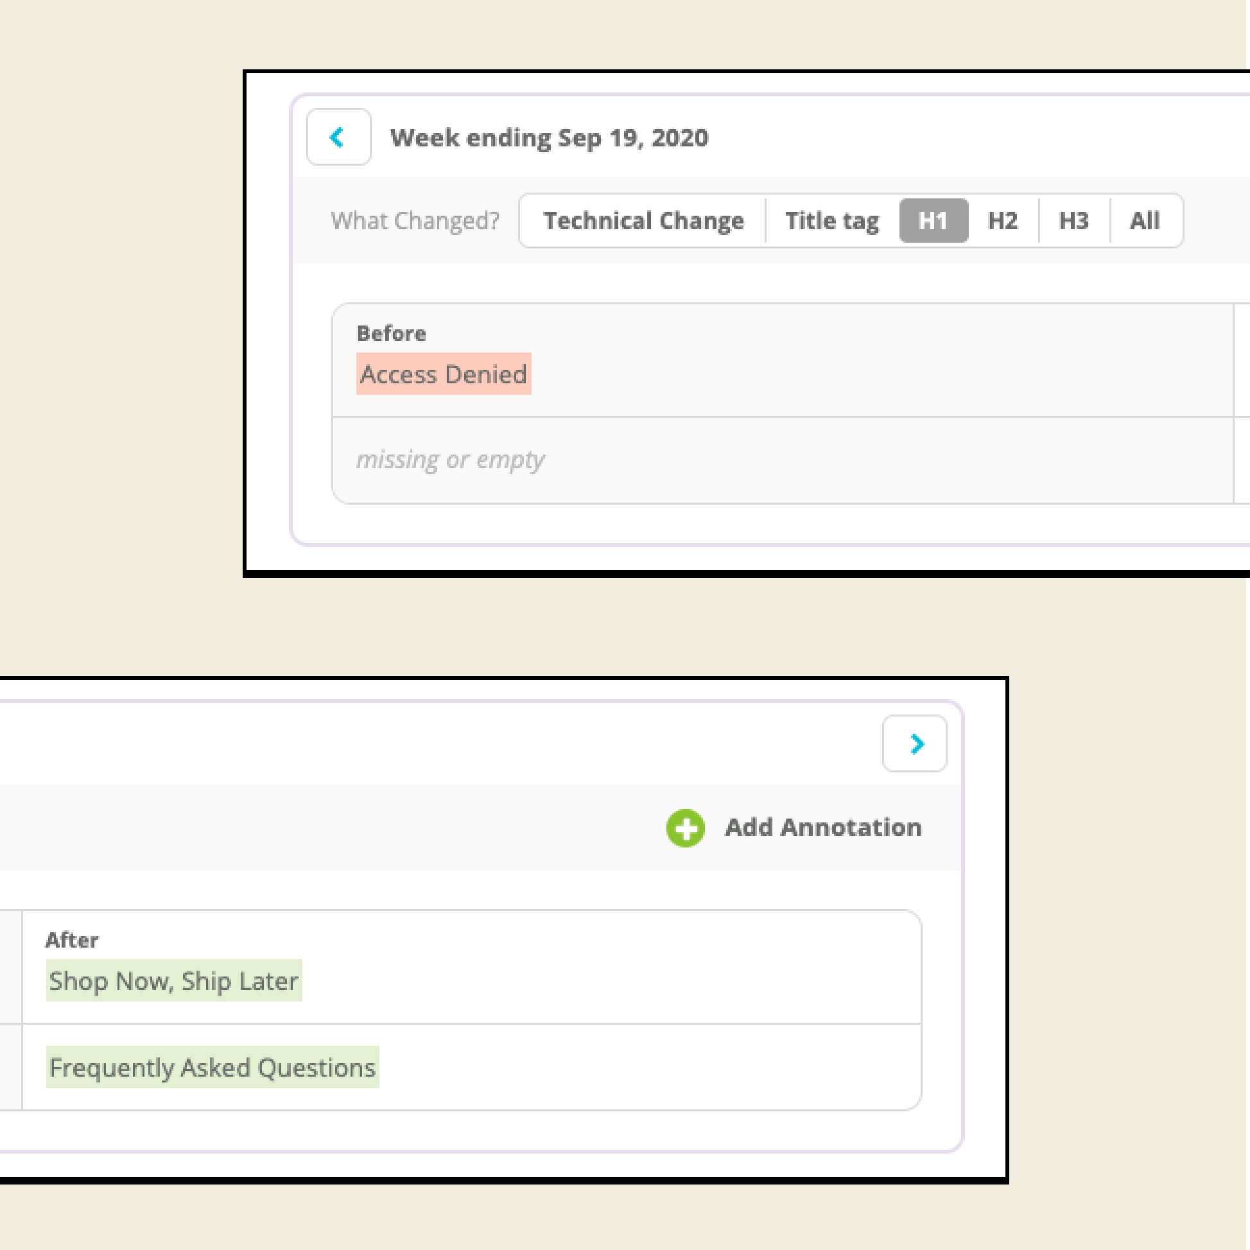Select the H1 filter option
The width and height of the screenshot is (1250, 1250).
pos(933,221)
